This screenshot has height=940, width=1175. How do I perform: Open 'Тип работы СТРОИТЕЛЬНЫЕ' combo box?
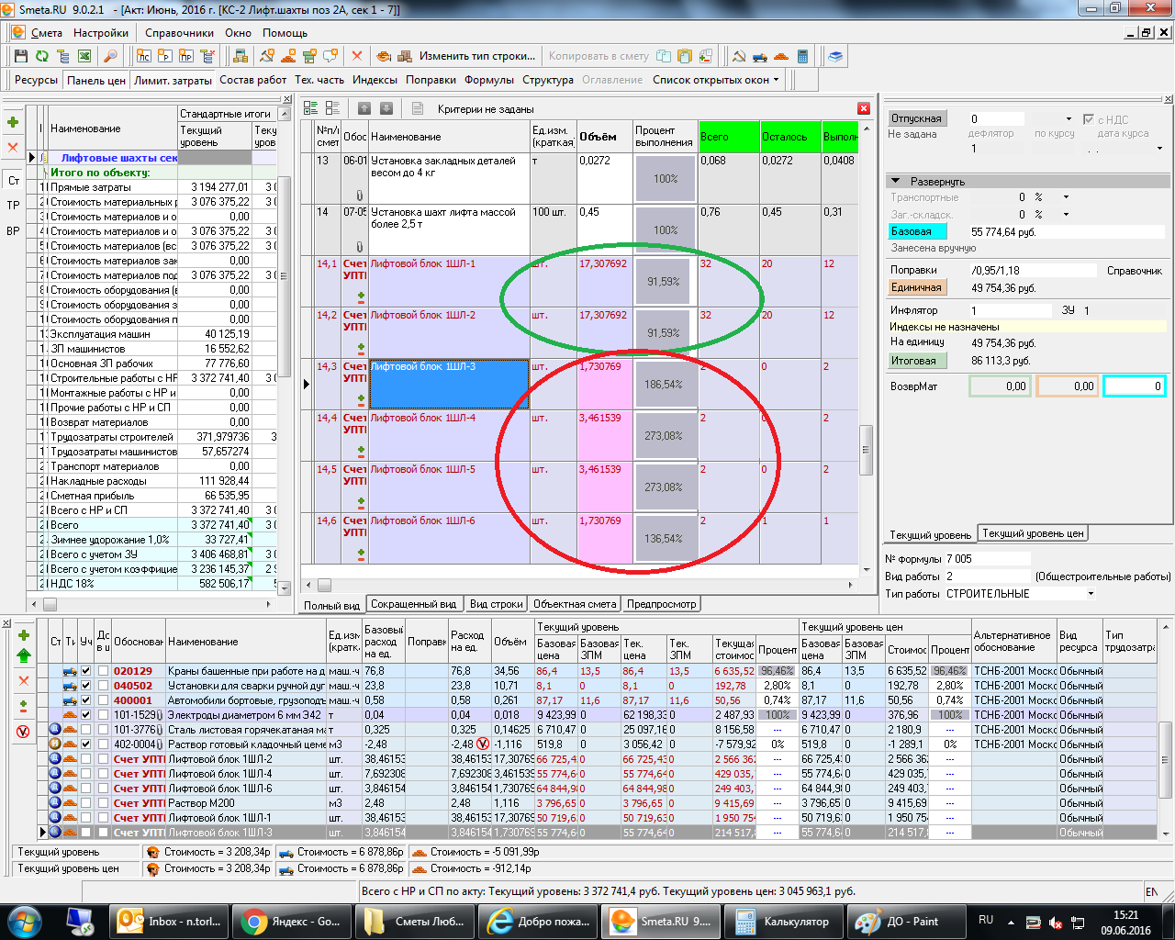click(x=1021, y=594)
